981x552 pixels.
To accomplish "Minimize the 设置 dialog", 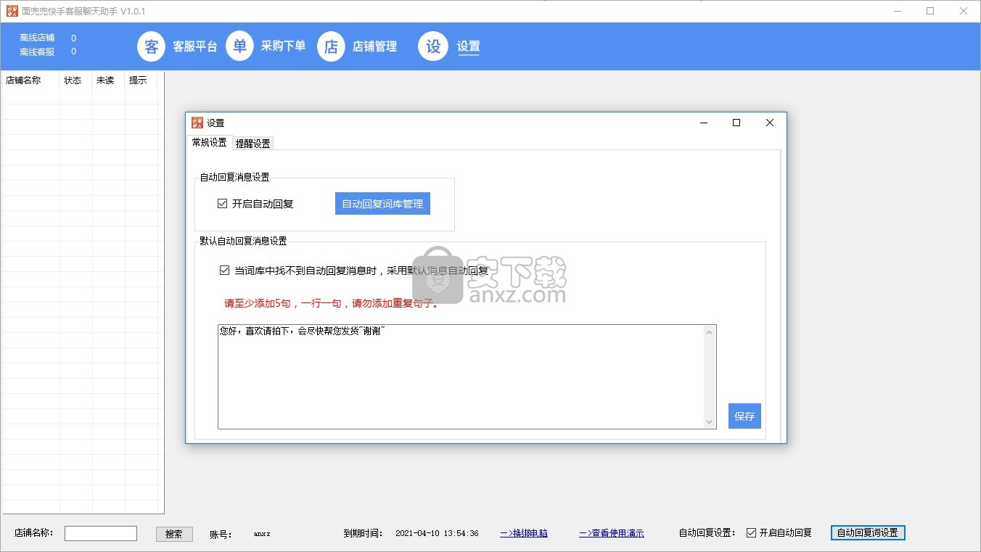I will coord(703,123).
